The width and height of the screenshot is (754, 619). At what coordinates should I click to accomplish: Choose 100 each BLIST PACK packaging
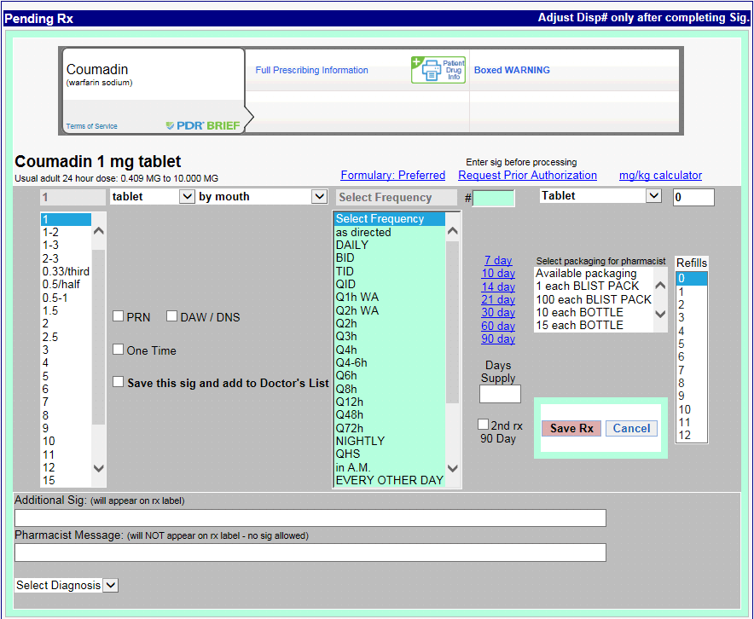tap(594, 299)
